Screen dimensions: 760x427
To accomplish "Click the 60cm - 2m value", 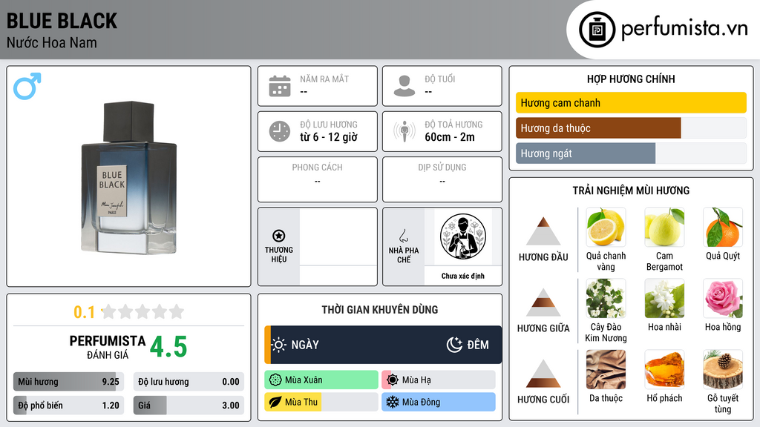I will pyautogui.click(x=450, y=137).
